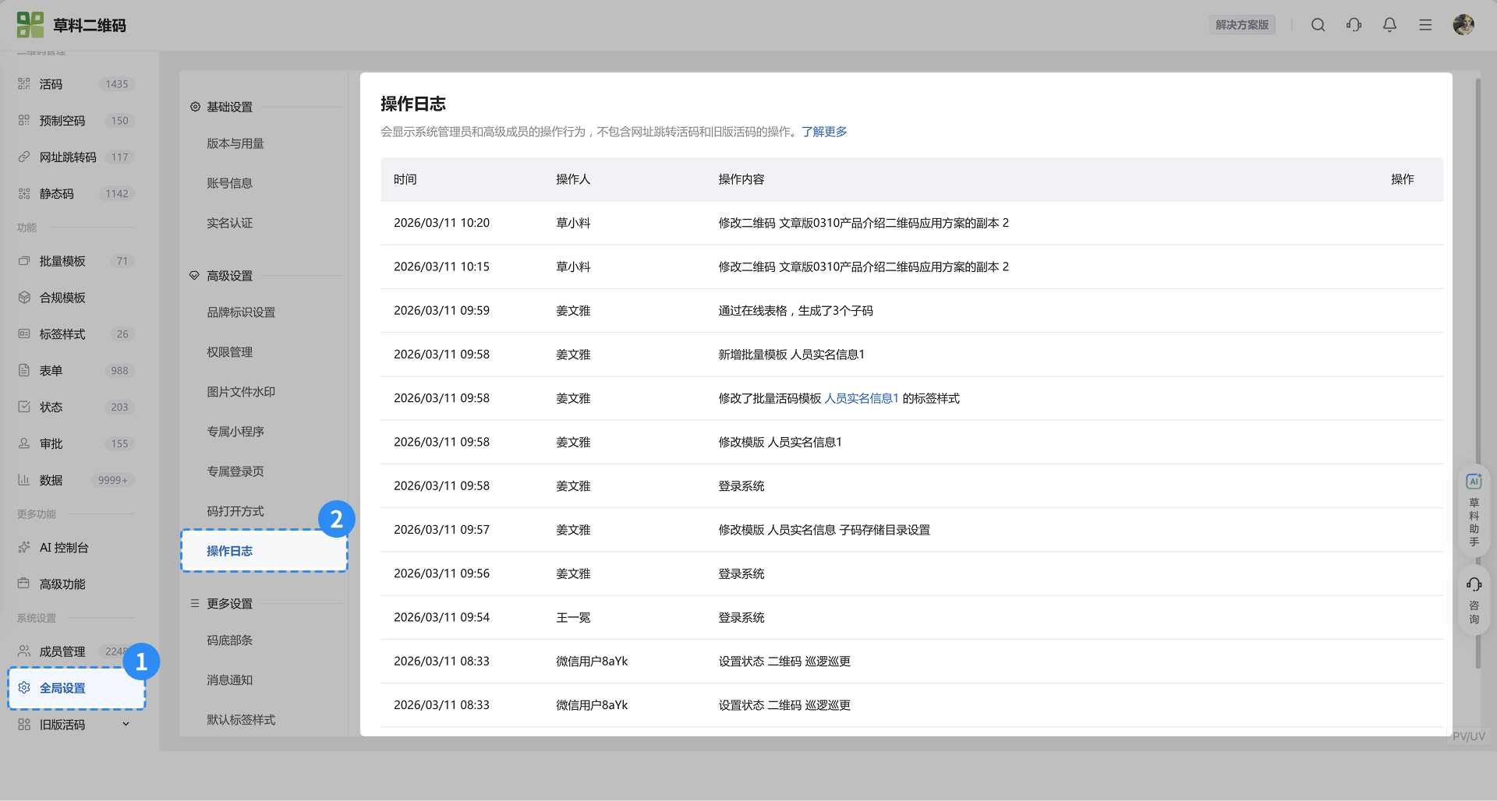Open 消息通知 under 更多设置
Viewport: 1497px width, 801px height.
tap(229, 679)
